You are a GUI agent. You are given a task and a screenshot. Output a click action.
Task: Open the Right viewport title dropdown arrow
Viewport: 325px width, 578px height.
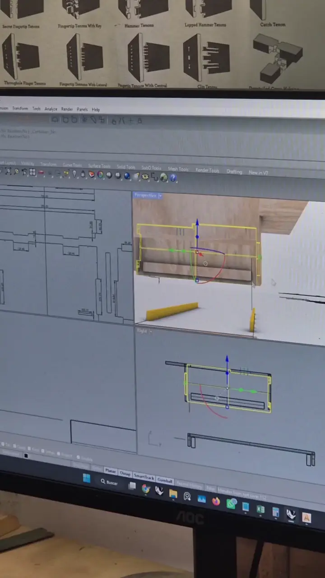(151, 331)
